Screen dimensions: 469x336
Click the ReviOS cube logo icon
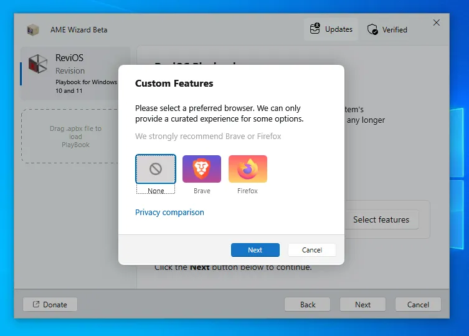[x=38, y=64]
